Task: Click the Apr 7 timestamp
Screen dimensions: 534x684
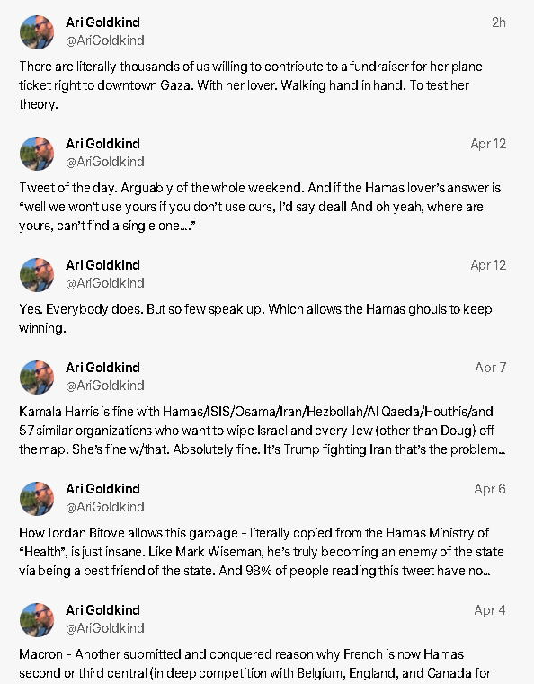Action: click(x=490, y=368)
